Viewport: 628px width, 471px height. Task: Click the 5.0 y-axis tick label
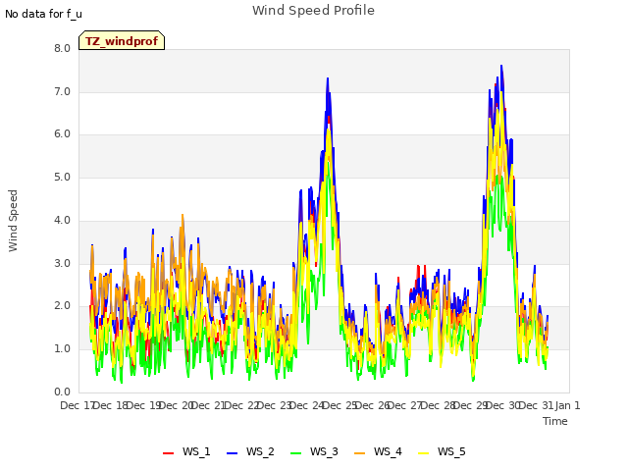[62, 177]
